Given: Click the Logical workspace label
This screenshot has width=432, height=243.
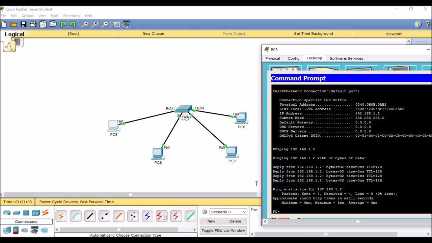Looking at the screenshot, I should point(15,34).
